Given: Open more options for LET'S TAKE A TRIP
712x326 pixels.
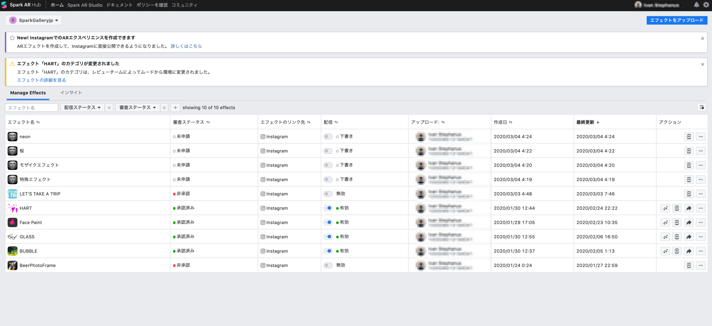Looking at the screenshot, I should click(701, 194).
